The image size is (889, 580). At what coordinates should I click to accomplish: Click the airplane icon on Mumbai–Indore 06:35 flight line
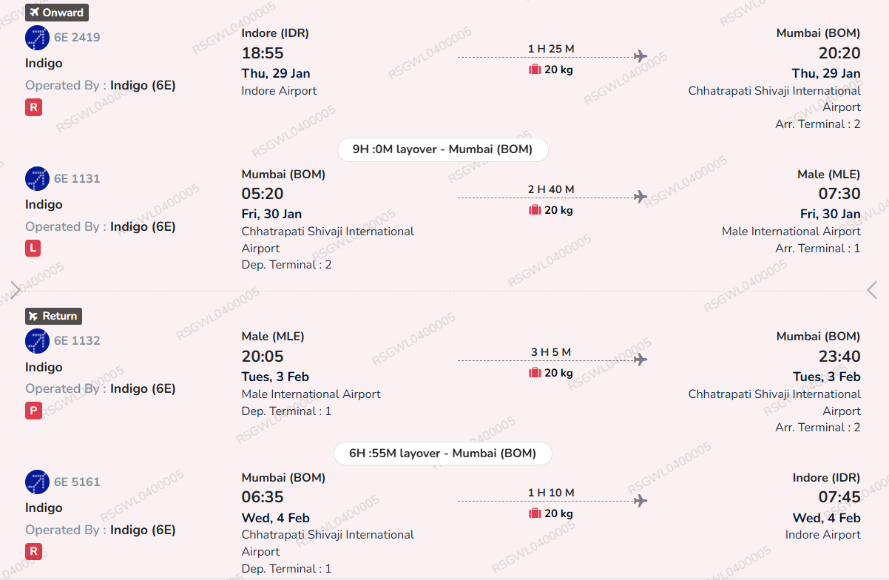point(640,501)
